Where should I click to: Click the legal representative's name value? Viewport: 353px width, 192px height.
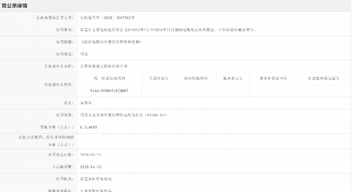point(86,103)
